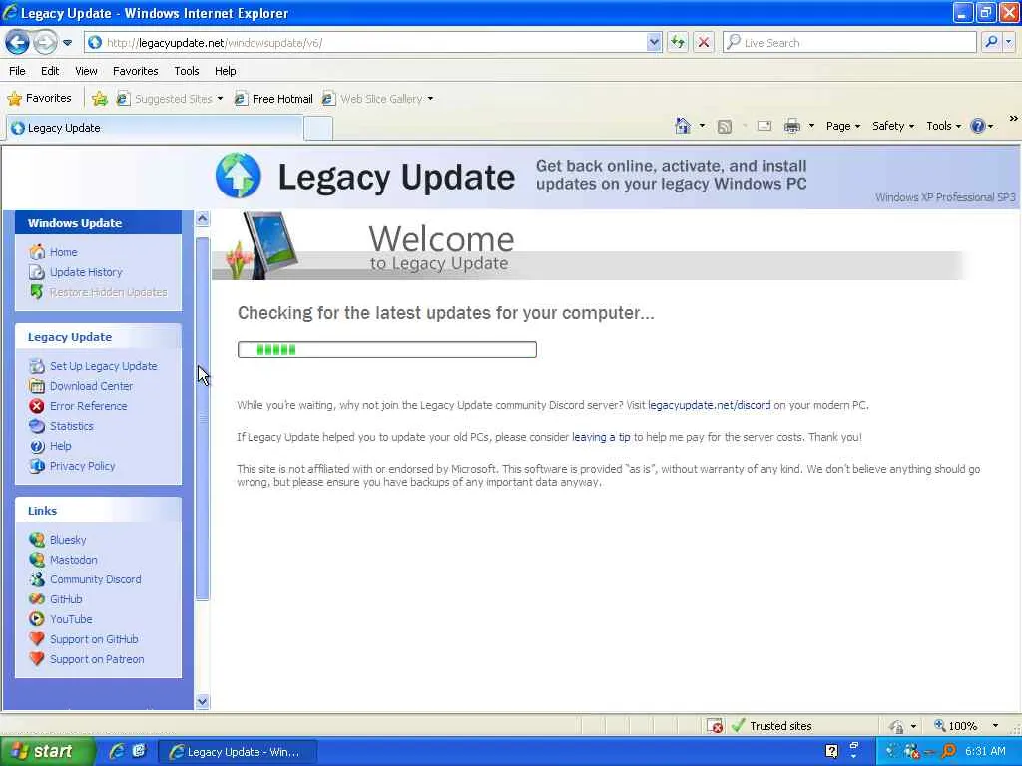Open the Print options dropdown arrow
This screenshot has width=1022, height=766.
[x=811, y=126]
